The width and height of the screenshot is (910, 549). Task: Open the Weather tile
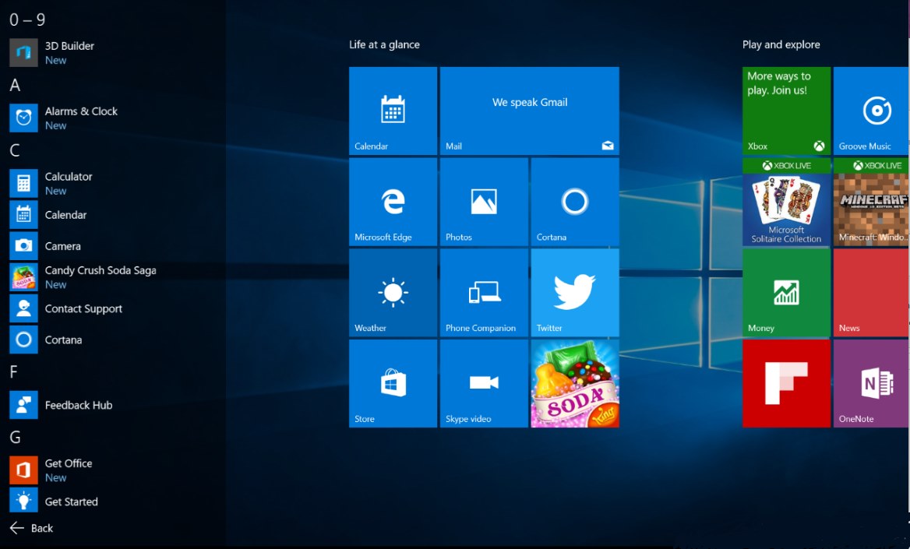(x=393, y=293)
